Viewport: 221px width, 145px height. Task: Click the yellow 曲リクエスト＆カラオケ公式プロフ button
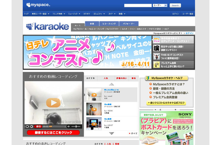(x=166, y=103)
